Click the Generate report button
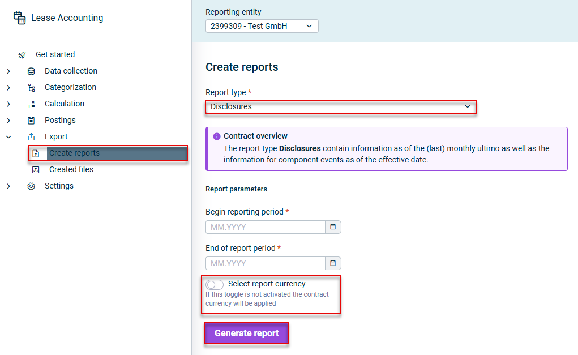This screenshot has width=578, height=355. tap(246, 333)
